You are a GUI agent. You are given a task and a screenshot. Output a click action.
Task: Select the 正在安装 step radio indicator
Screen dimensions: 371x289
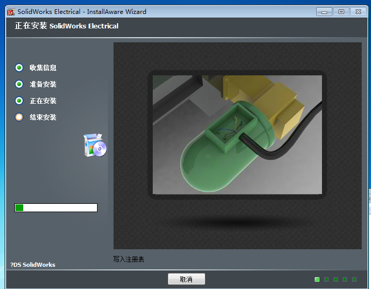point(19,101)
